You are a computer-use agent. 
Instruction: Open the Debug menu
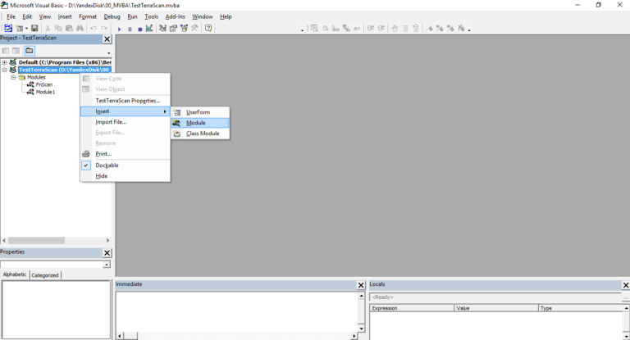tap(112, 16)
